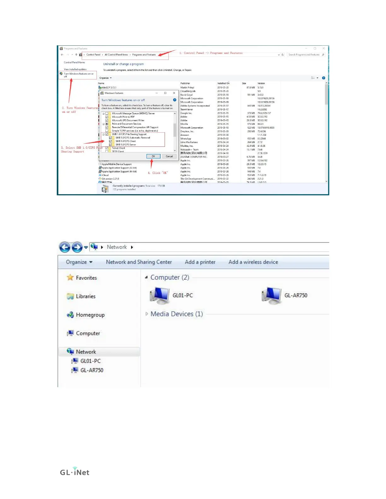The height and width of the screenshot is (499, 386).
Task: Open the Organize dropdown in Network window
Action: coord(79,262)
